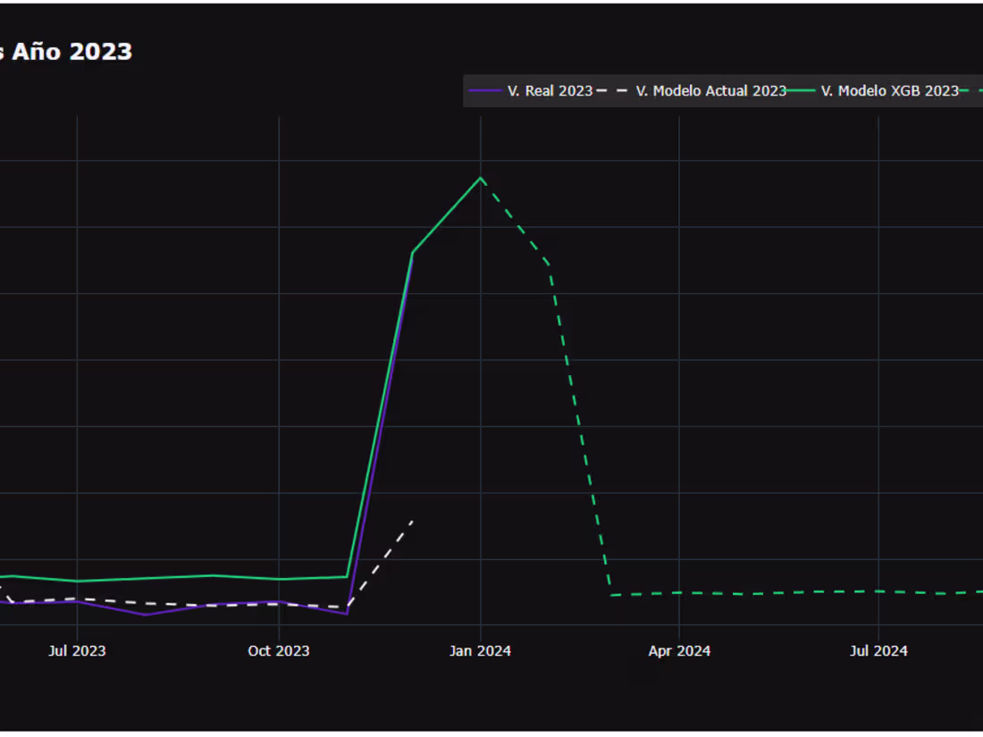
Task: Click the Oct 2023 axis label
Action: coord(278,651)
